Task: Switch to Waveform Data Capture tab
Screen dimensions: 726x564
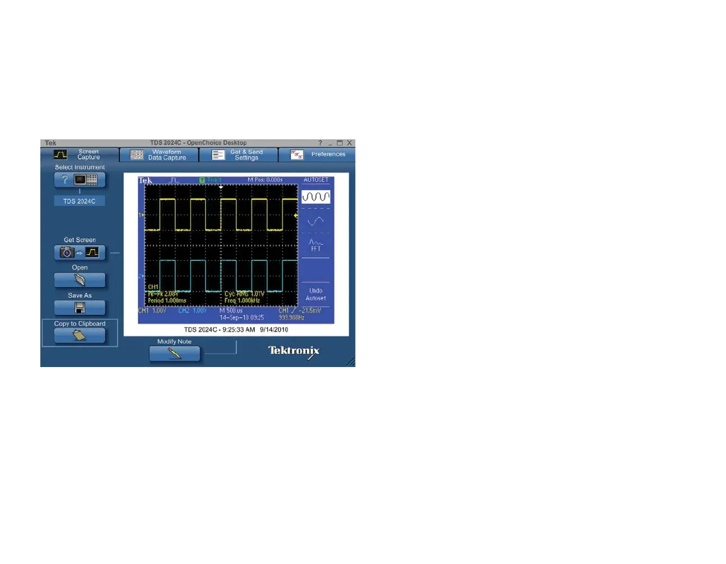Action: tap(159, 155)
